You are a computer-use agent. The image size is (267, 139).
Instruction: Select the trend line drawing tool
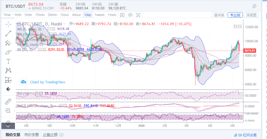8,33
